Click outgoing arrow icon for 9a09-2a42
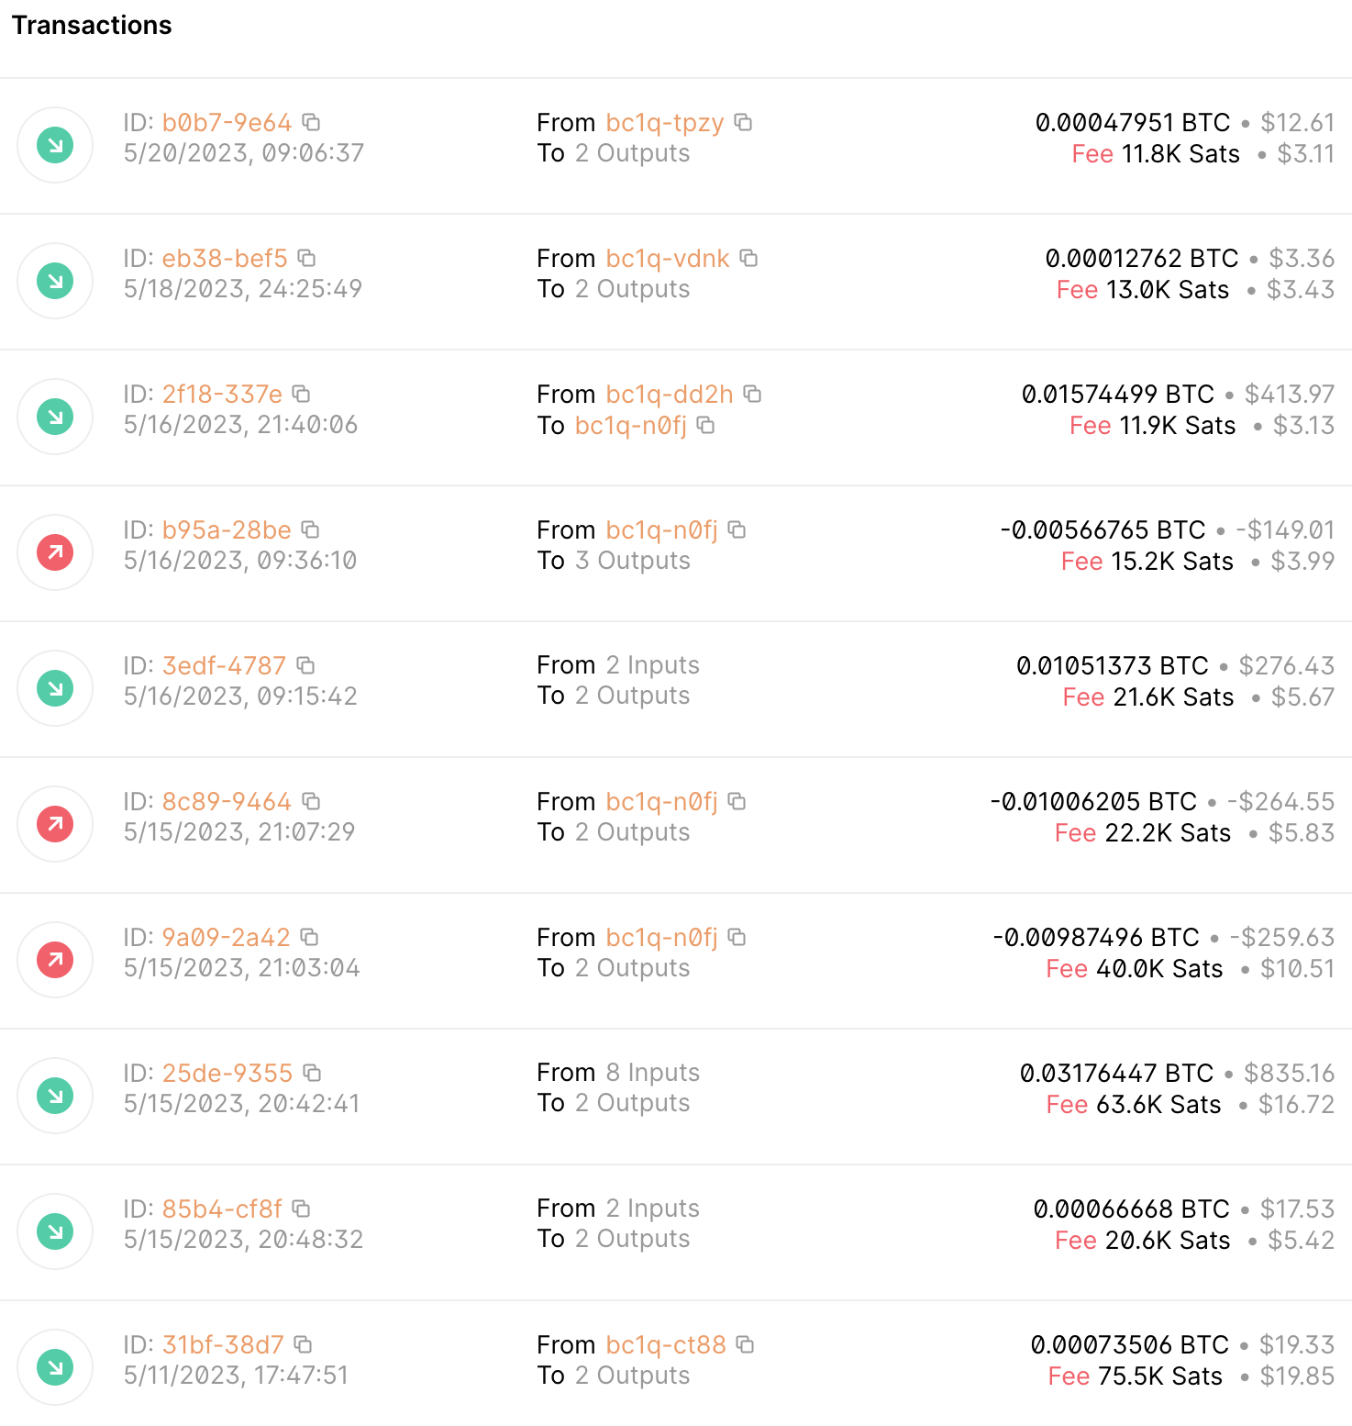 tap(55, 960)
